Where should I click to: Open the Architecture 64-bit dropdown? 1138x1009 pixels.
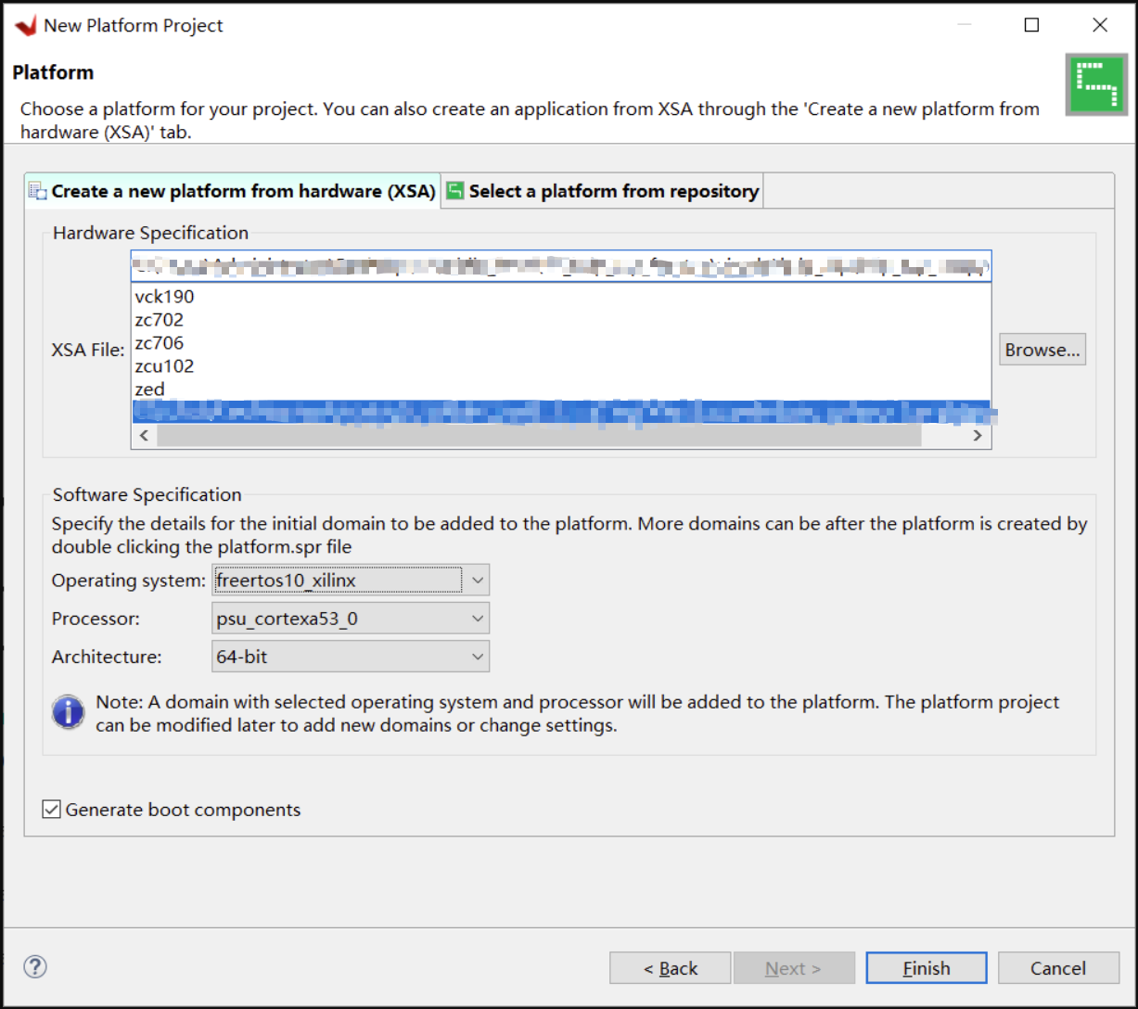[x=351, y=657]
